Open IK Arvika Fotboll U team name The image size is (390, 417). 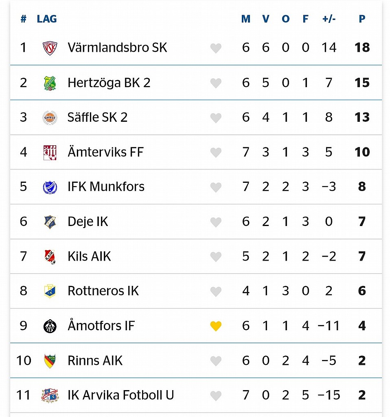tap(121, 395)
